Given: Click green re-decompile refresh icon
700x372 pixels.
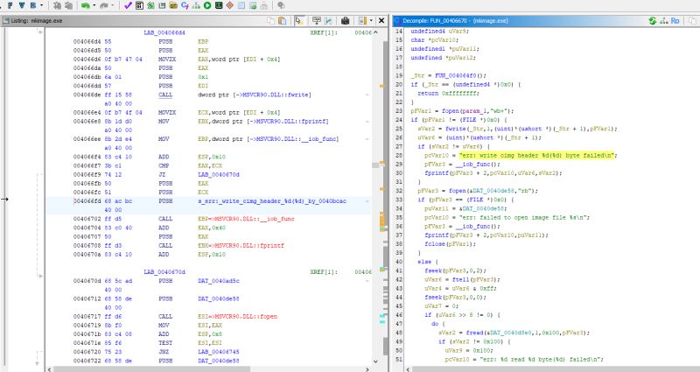Looking at the screenshot, I should (653, 20).
